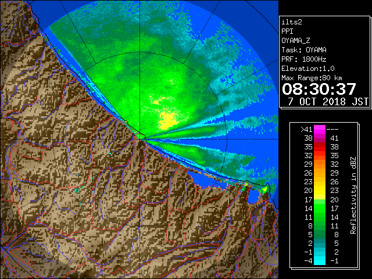
Task: Click the -4 legend label
Action: point(308,261)
